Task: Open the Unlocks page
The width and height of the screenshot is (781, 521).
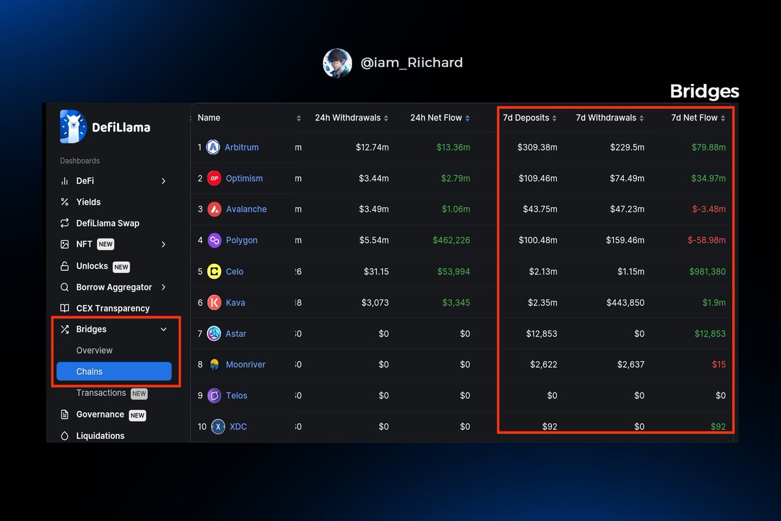Action: (92, 266)
